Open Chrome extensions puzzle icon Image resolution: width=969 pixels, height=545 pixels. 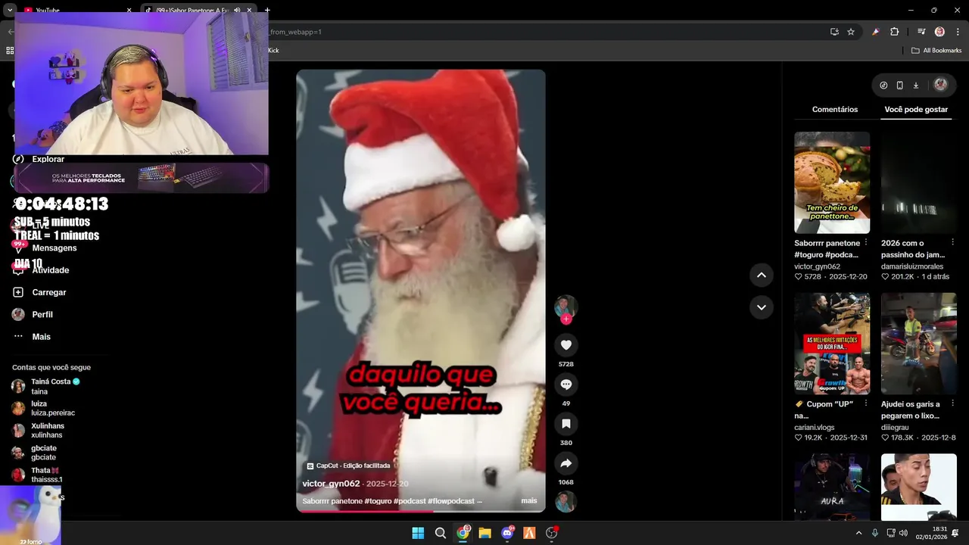pos(894,32)
